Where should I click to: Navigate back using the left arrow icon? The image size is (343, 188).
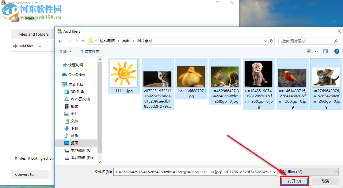point(60,41)
